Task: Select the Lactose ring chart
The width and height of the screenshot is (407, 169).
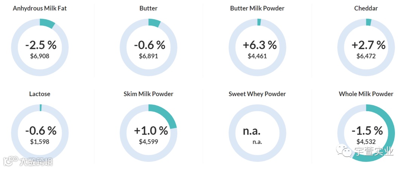Action: pyautogui.click(x=40, y=133)
